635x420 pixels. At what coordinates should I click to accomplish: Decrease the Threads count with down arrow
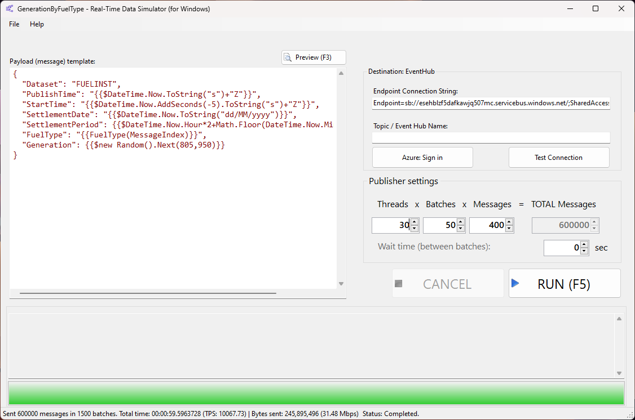414,229
